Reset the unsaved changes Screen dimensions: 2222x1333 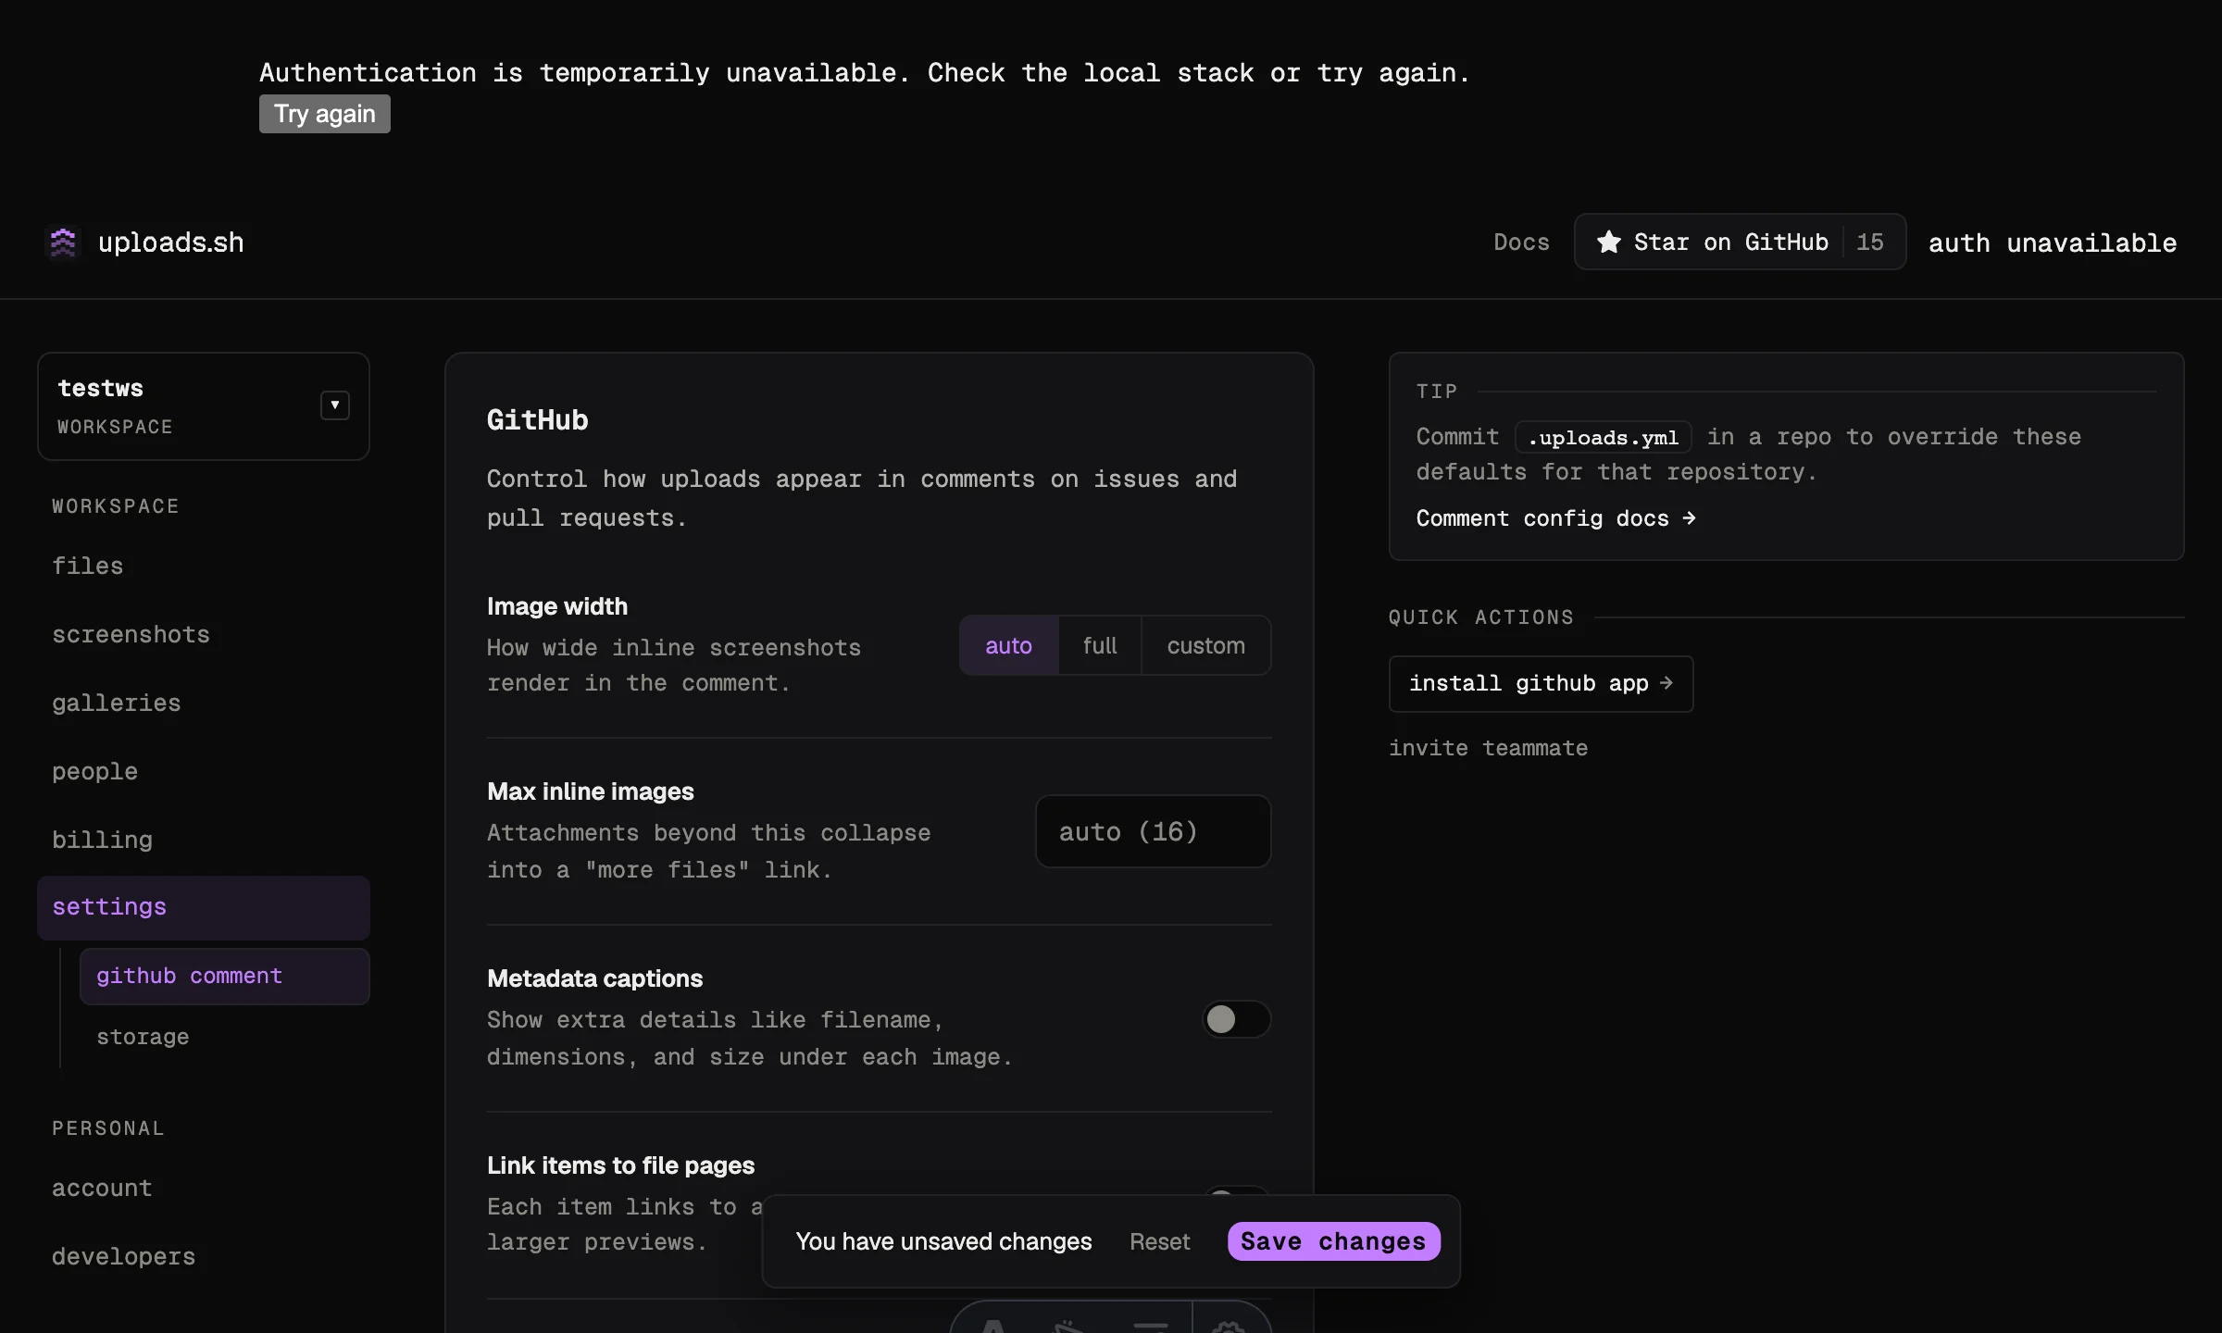[1160, 1241]
